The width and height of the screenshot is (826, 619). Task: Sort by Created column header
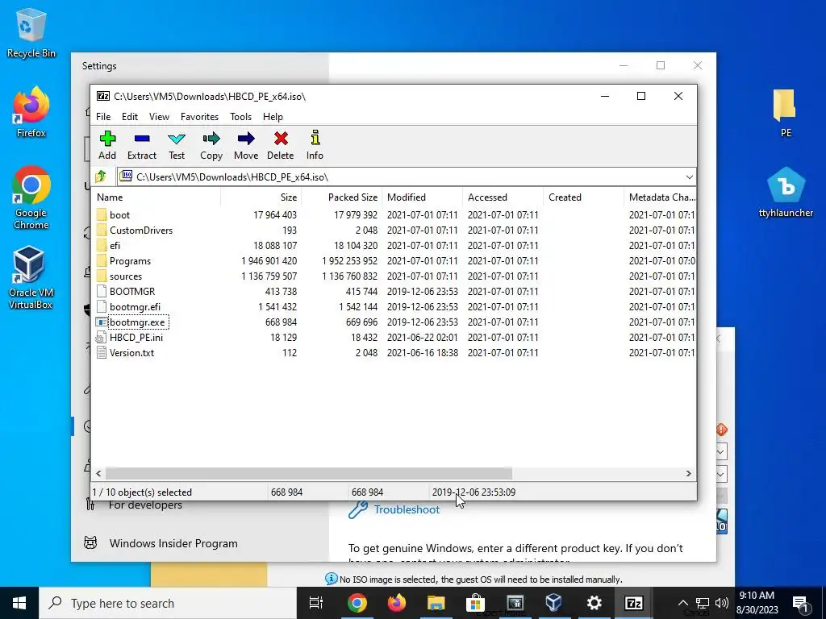(583, 197)
